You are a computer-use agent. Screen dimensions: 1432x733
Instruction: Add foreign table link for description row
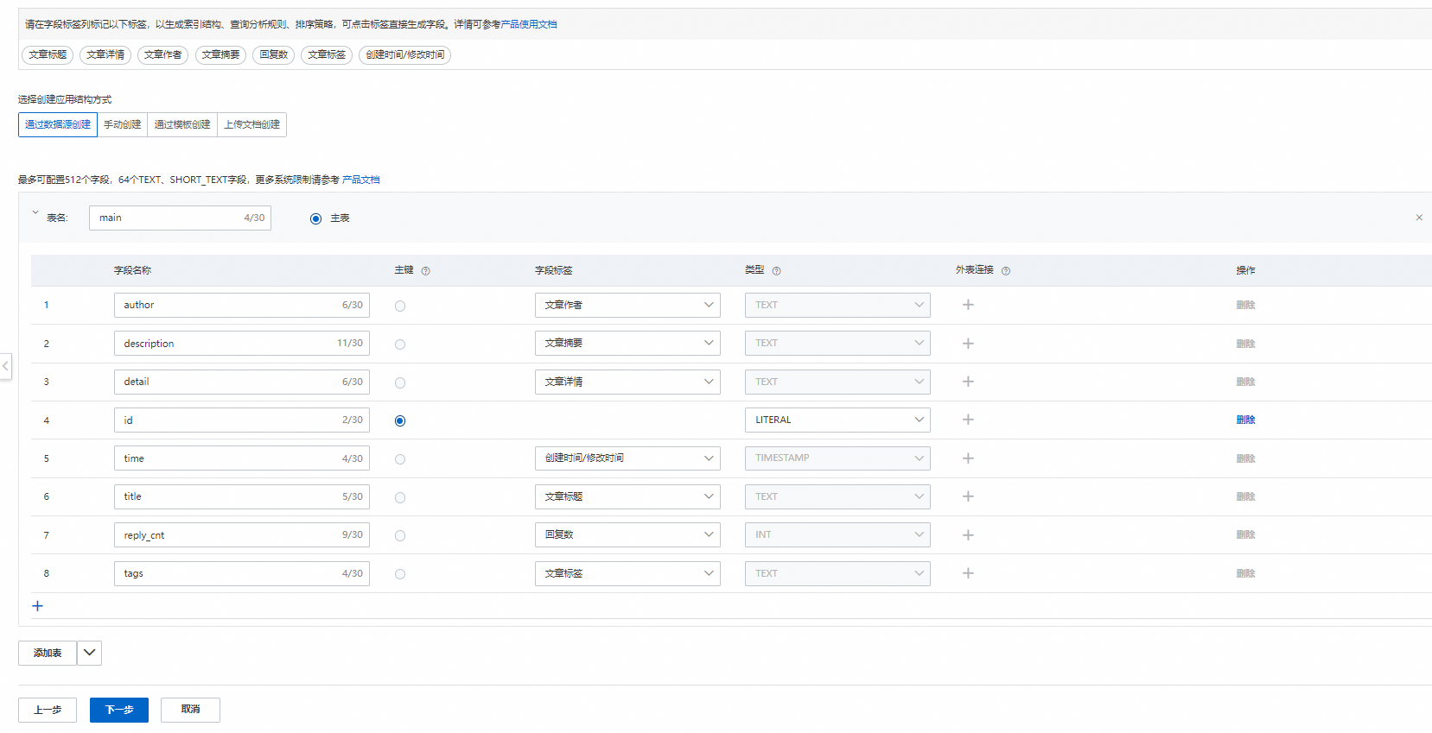tap(968, 344)
